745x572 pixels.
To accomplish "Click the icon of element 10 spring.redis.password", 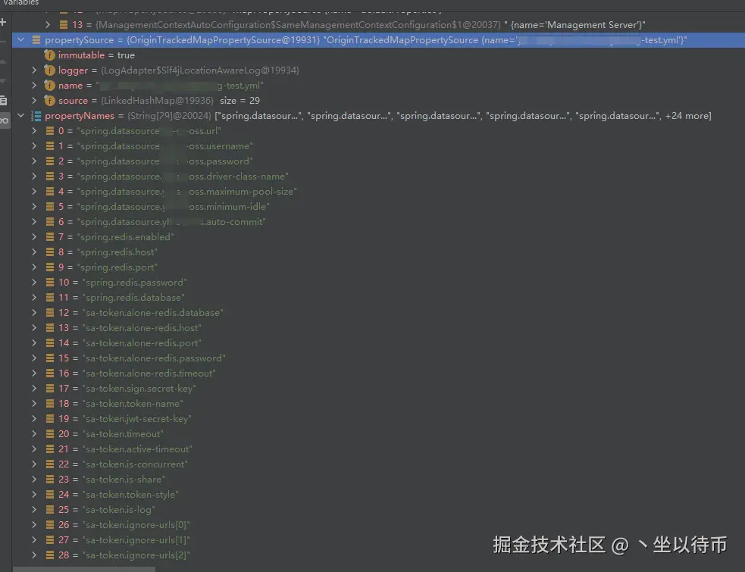I will pos(50,282).
